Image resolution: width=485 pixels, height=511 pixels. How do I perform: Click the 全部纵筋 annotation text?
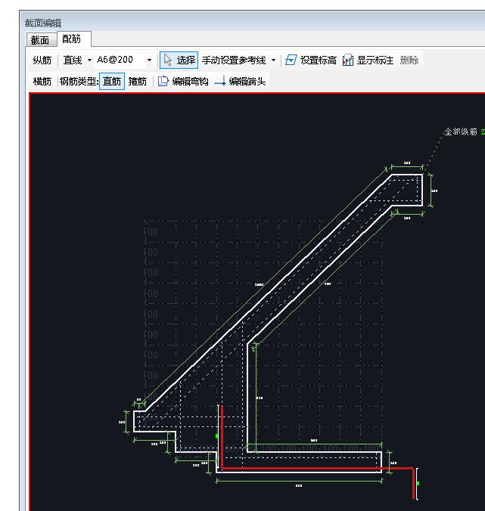(x=461, y=132)
